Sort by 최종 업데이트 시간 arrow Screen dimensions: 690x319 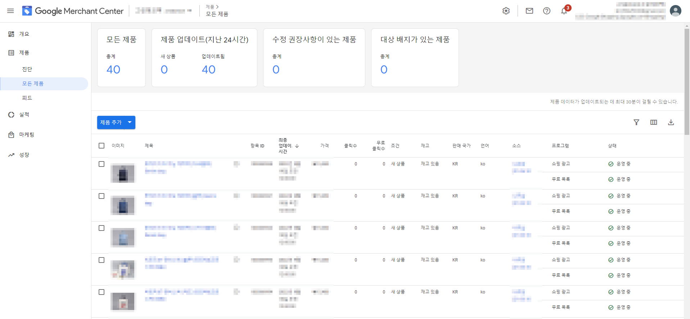point(297,146)
